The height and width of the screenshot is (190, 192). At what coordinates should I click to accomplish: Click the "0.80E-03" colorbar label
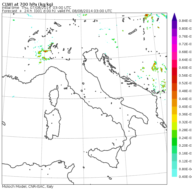pos(185,28)
